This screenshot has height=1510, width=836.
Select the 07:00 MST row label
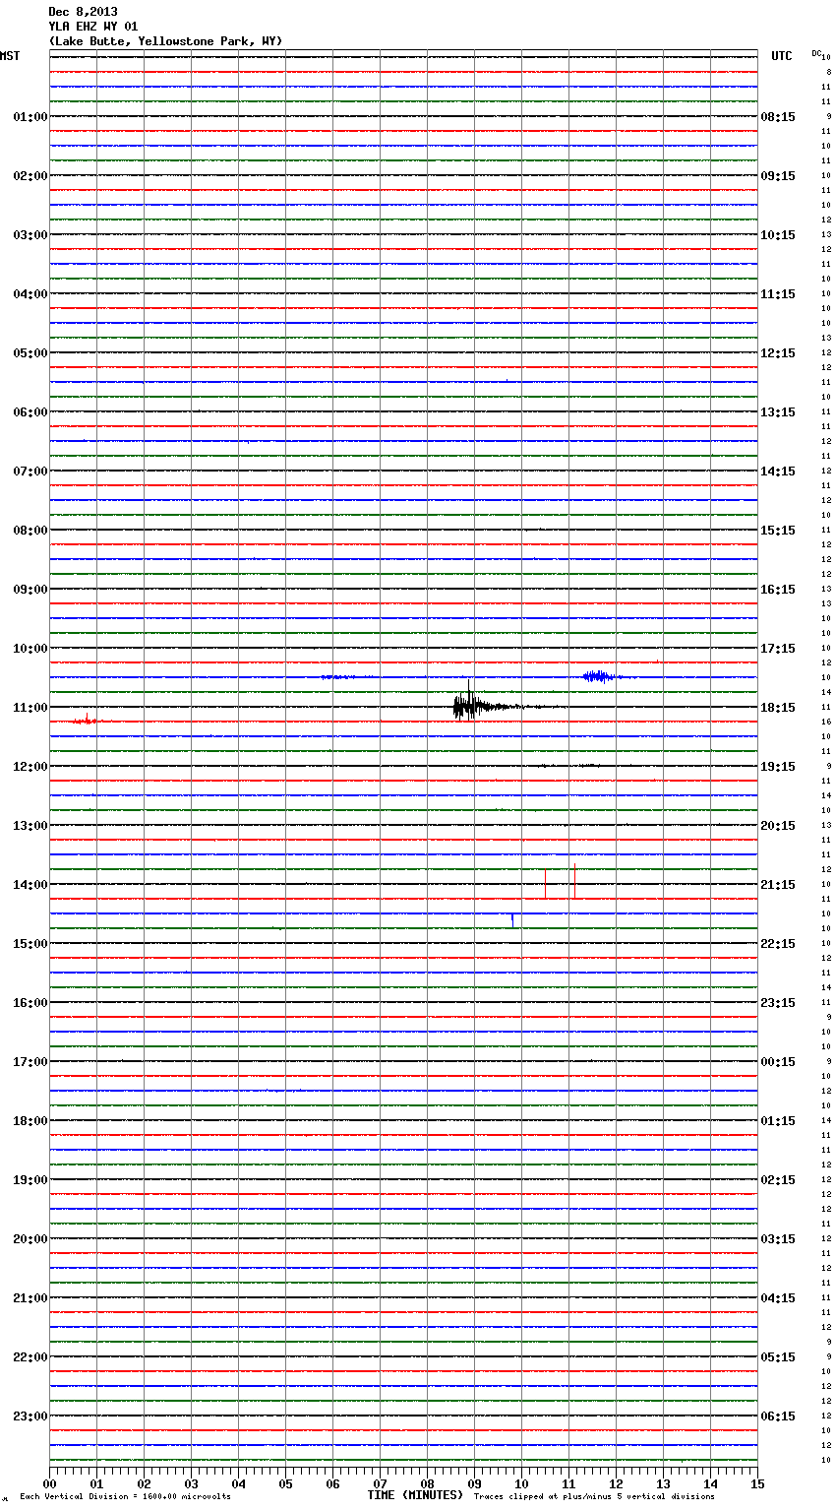tap(30, 472)
